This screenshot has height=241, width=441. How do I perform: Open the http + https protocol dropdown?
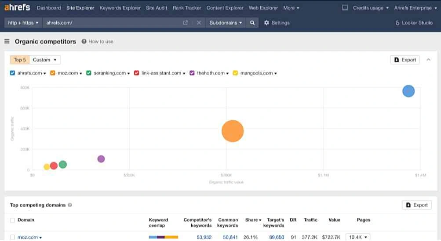[23, 23]
